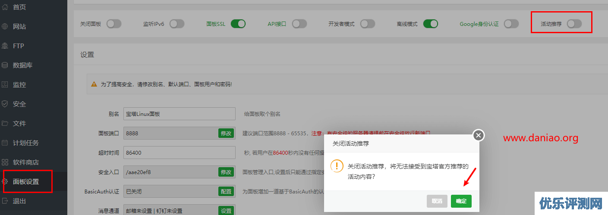This screenshot has width=608, height=215.
Task: Toggle the 活动推荐 switch
Action: click(x=574, y=24)
